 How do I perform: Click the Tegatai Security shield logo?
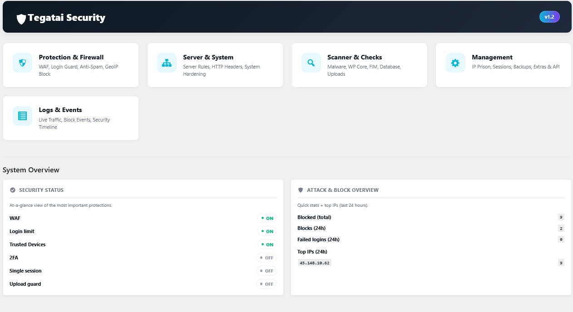click(21, 19)
